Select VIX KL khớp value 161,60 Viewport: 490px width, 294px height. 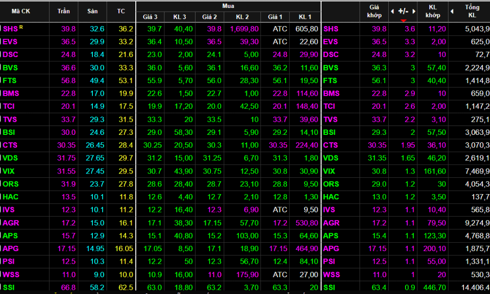pos(434,171)
